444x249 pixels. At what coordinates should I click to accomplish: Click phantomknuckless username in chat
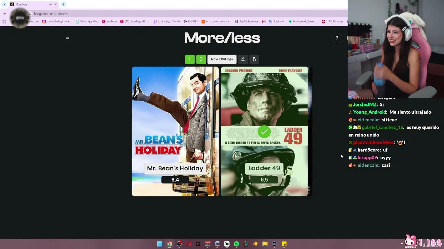point(373,142)
